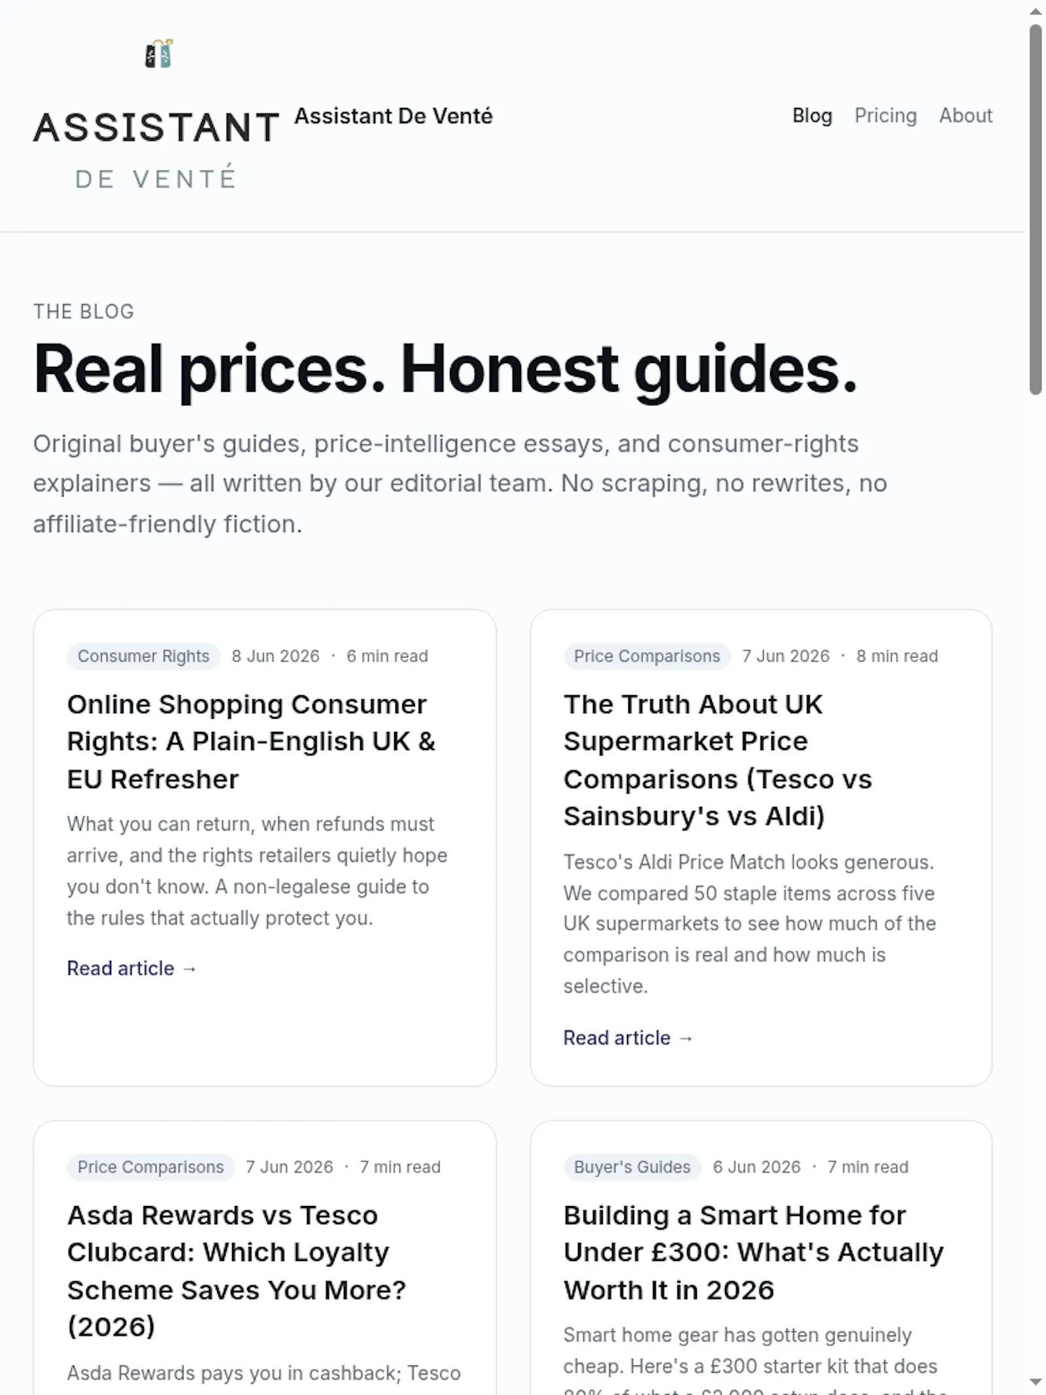Click the scrollbar up arrow

coord(1036,11)
